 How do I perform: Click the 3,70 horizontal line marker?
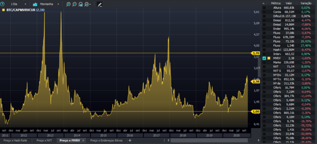255,53
